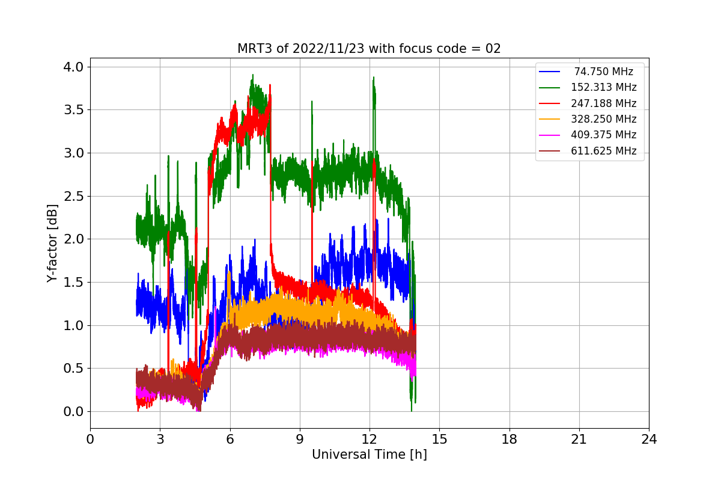The width and height of the screenshot is (721, 481).
Task: Click y-axis tick label 3.5
Action: coord(73,110)
